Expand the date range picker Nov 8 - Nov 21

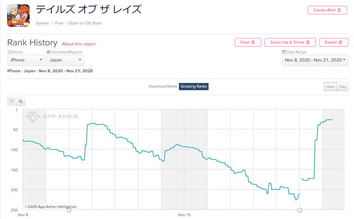[315, 60]
